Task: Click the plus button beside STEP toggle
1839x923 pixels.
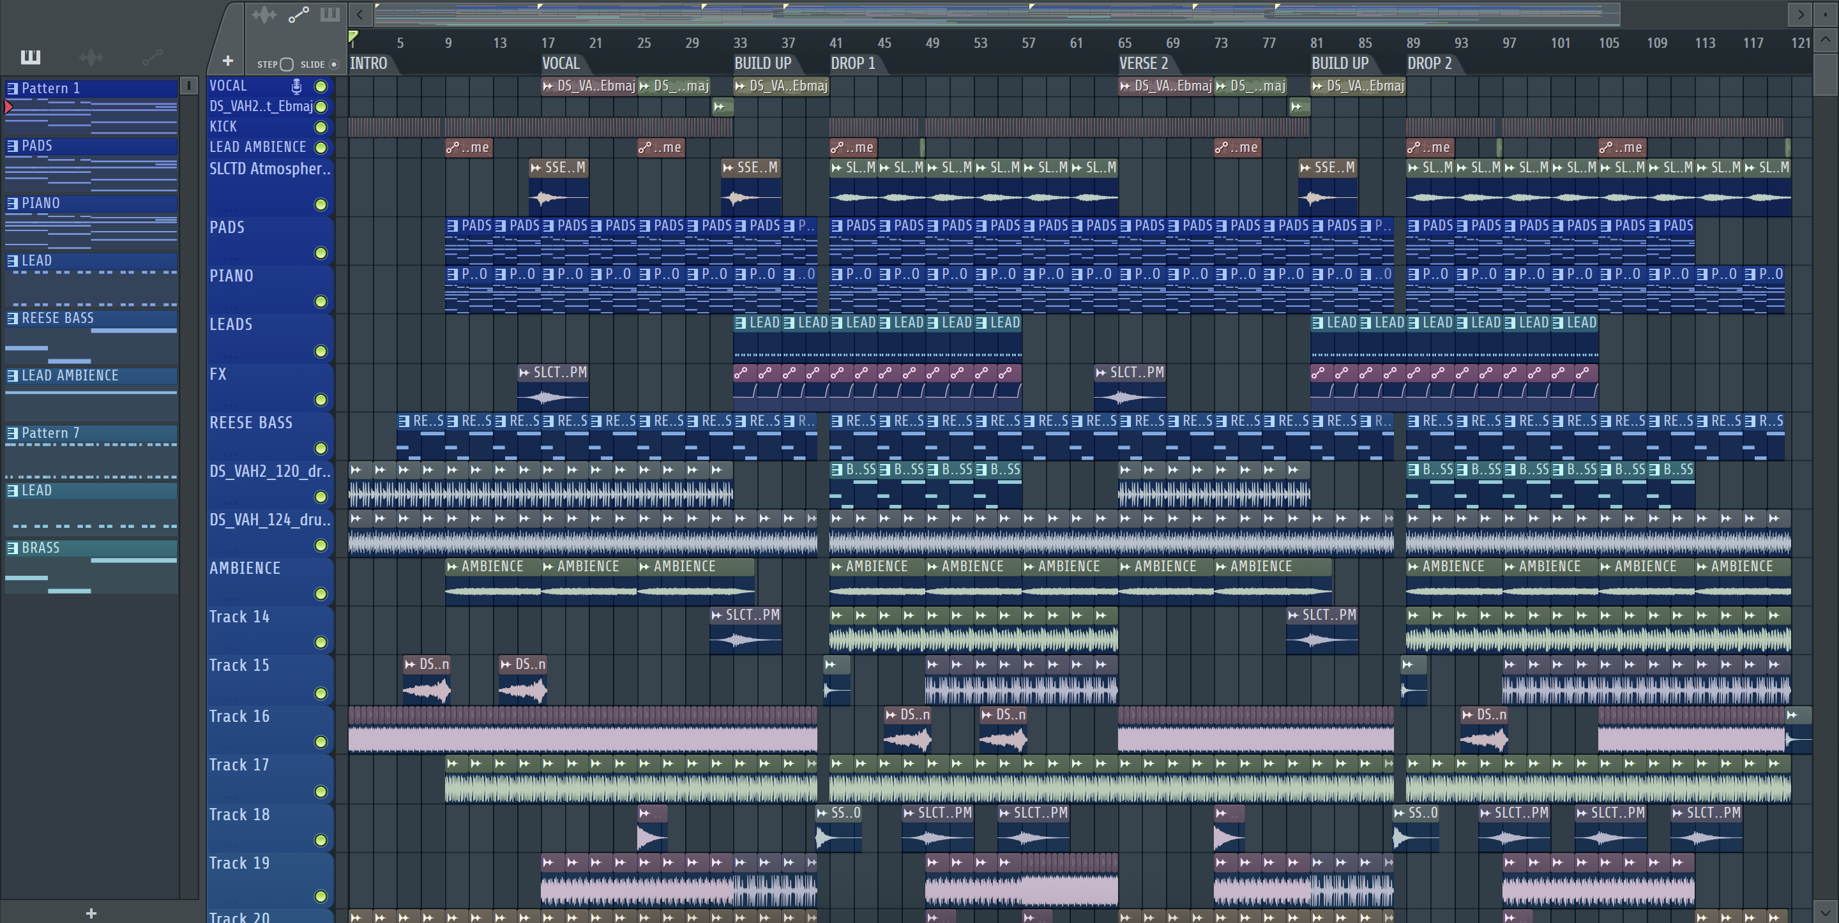Action: click(228, 61)
